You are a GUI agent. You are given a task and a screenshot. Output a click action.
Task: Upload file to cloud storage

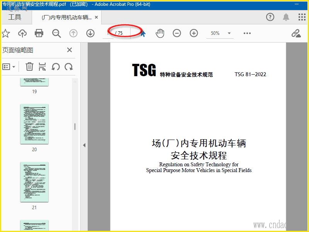(22, 33)
